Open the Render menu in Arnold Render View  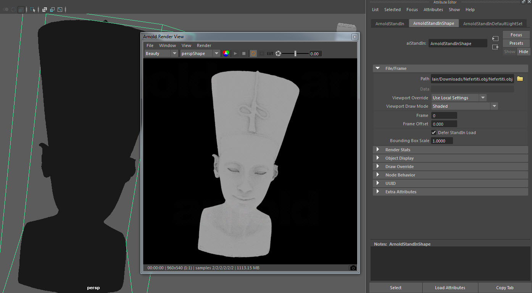pos(204,45)
